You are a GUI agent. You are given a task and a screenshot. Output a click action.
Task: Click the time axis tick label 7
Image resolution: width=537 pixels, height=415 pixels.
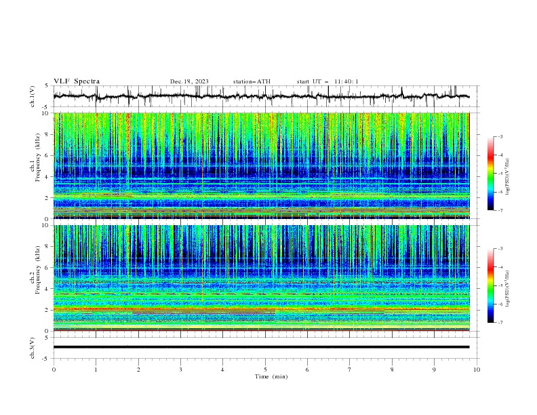click(350, 370)
